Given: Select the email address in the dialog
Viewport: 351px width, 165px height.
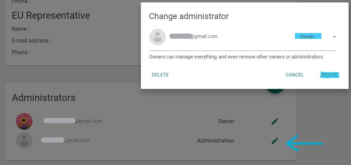Looking at the screenshot, I should (x=193, y=36).
